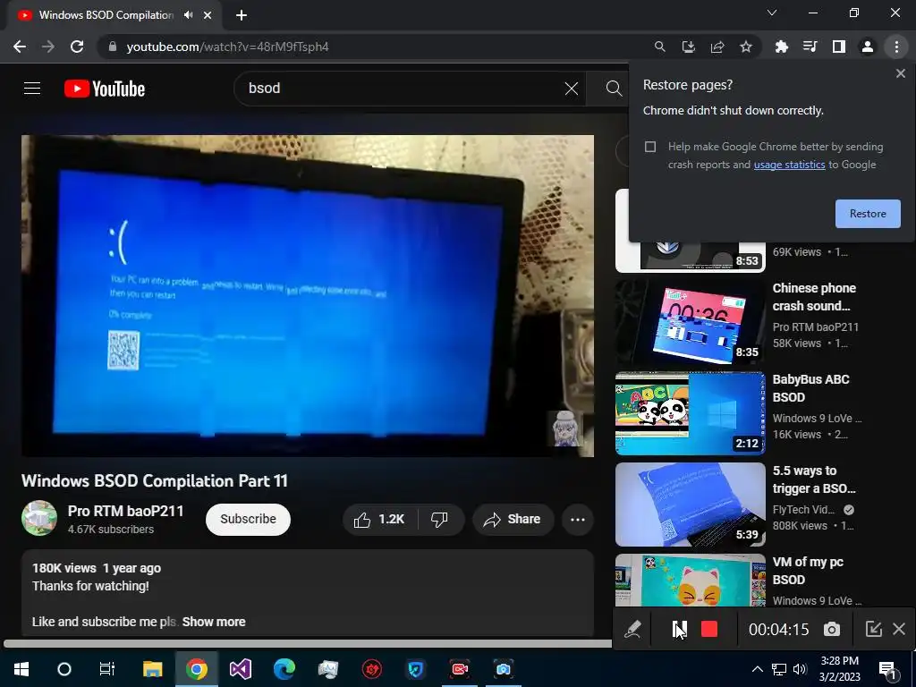Open more actions three-dot button
This screenshot has width=916, height=687.
click(x=577, y=520)
